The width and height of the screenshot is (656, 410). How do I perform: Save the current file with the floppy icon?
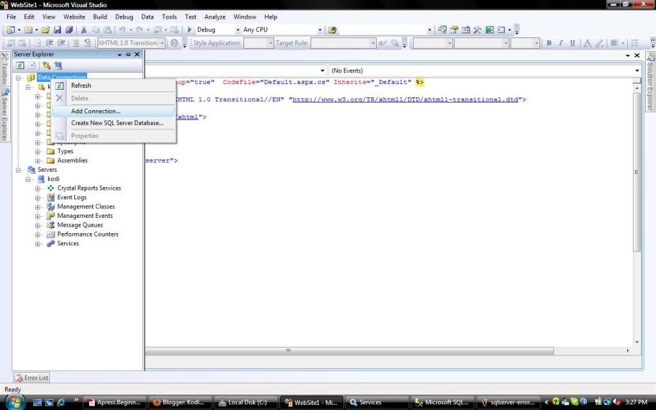point(57,29)
